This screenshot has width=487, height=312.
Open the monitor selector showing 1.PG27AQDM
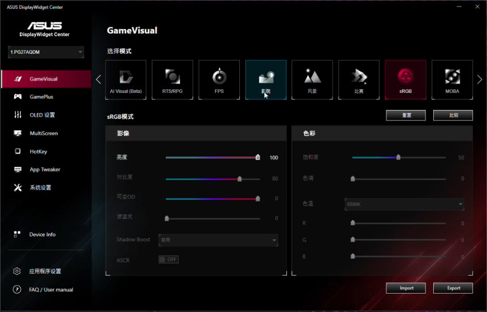45,52
